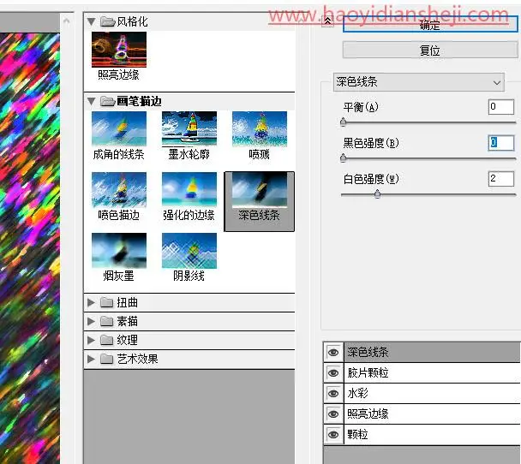This screenshot has height=464, width=521.
Task: Pick the 墨水轮廓 filter thumbnail
Action: 189,128
